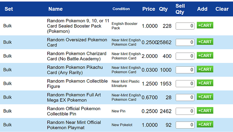This screenshot has width=233, height=132.
Task: Select sell quantity field for Oversized Pokemon Card
Action: coord(185,42)
